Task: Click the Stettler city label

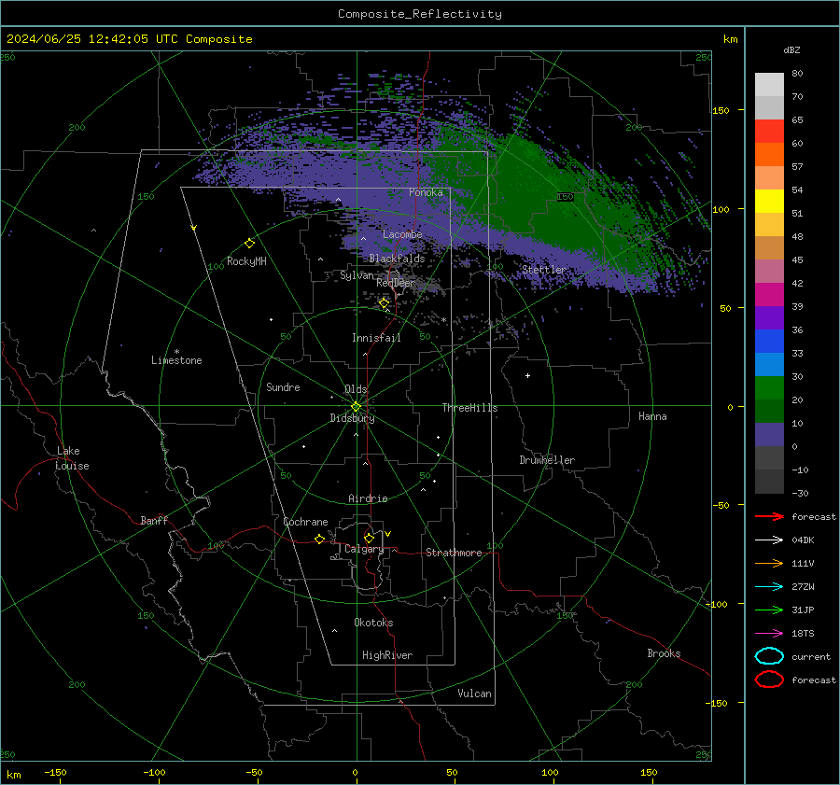Action: 544,270
